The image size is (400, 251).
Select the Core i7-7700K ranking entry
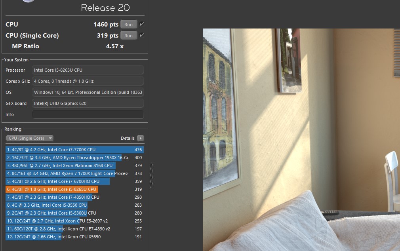coord(74,150)
